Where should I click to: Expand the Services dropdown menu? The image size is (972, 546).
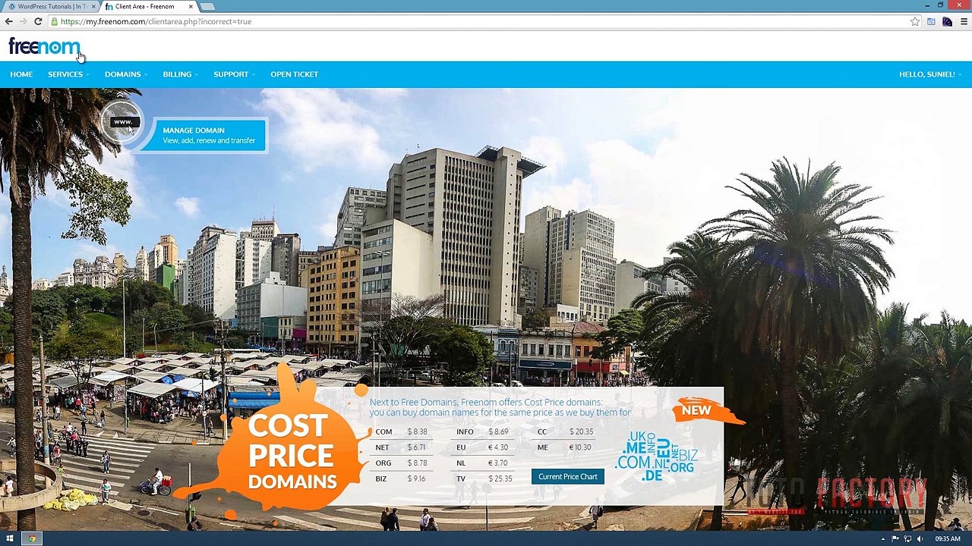click(68, 74)
